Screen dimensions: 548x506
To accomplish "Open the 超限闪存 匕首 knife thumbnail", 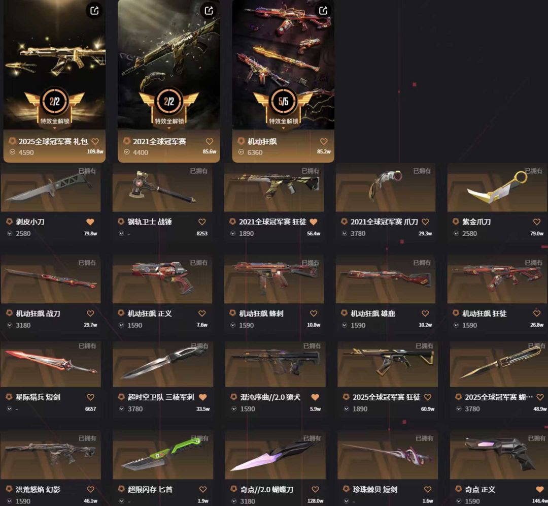I will [x=163, y=455].
